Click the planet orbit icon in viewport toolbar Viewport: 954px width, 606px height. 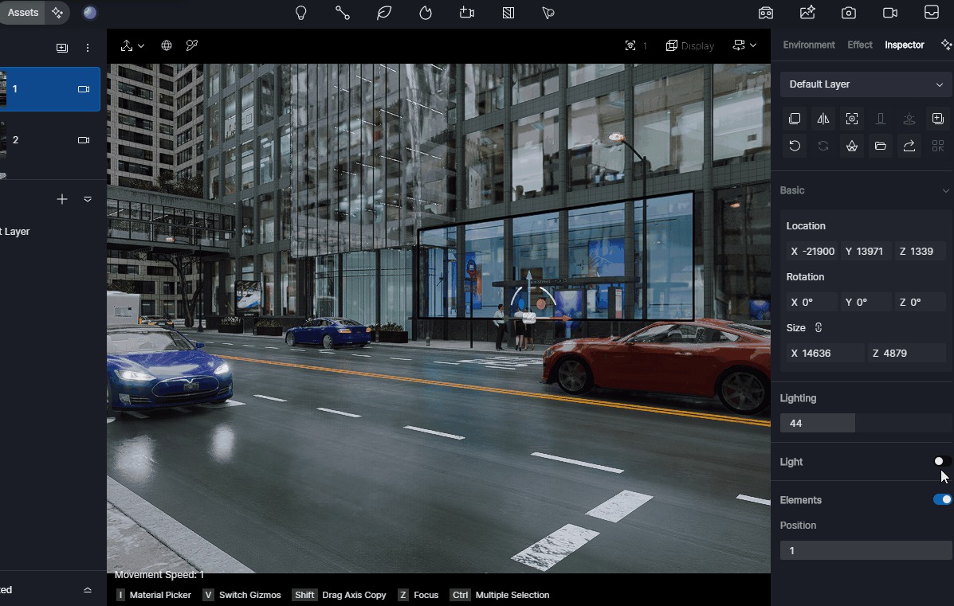point(191,45)
